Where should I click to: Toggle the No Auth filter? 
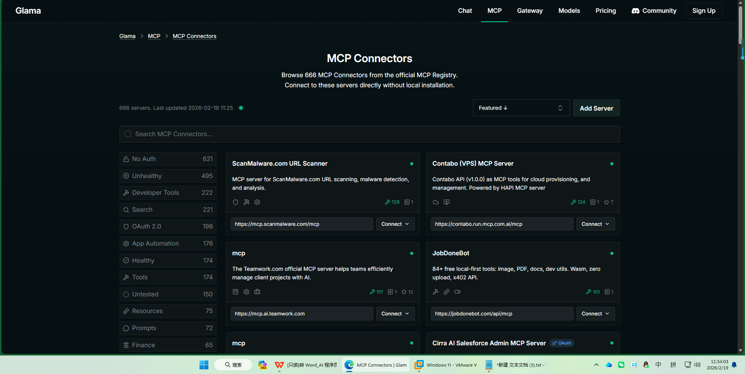click(x=168, y=159)
